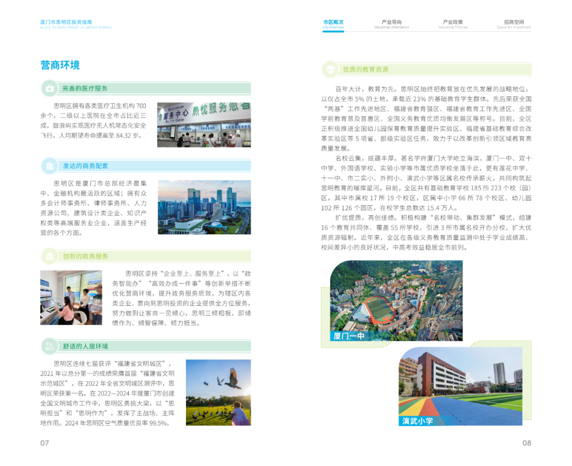Click the page number 08
The height and width of the screenshot is (466, 572).
pyautogui.click(x=526, y=443)
